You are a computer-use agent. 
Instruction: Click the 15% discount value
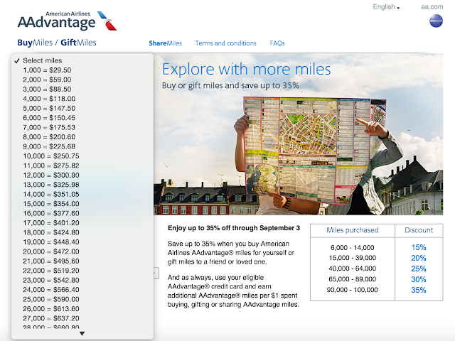[419, 247]
